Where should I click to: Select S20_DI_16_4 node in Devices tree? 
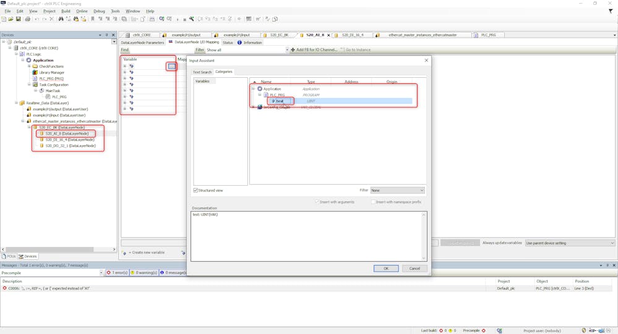[69, 140]
